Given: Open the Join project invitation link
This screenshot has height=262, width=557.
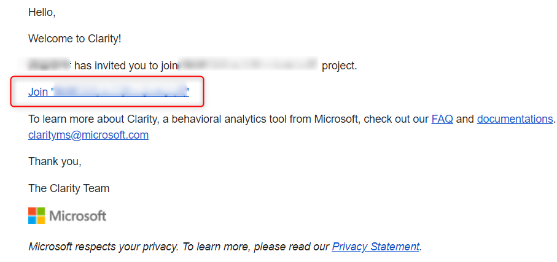Looking at the screenshot, I should (108, 92).
